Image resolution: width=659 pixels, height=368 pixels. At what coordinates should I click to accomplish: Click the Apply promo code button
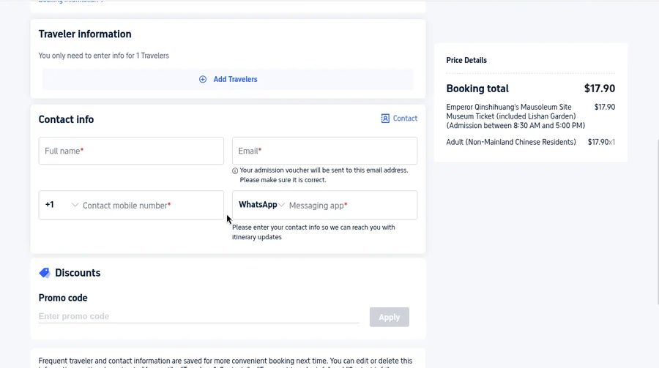pyautogui.click(x=390, y=318)
